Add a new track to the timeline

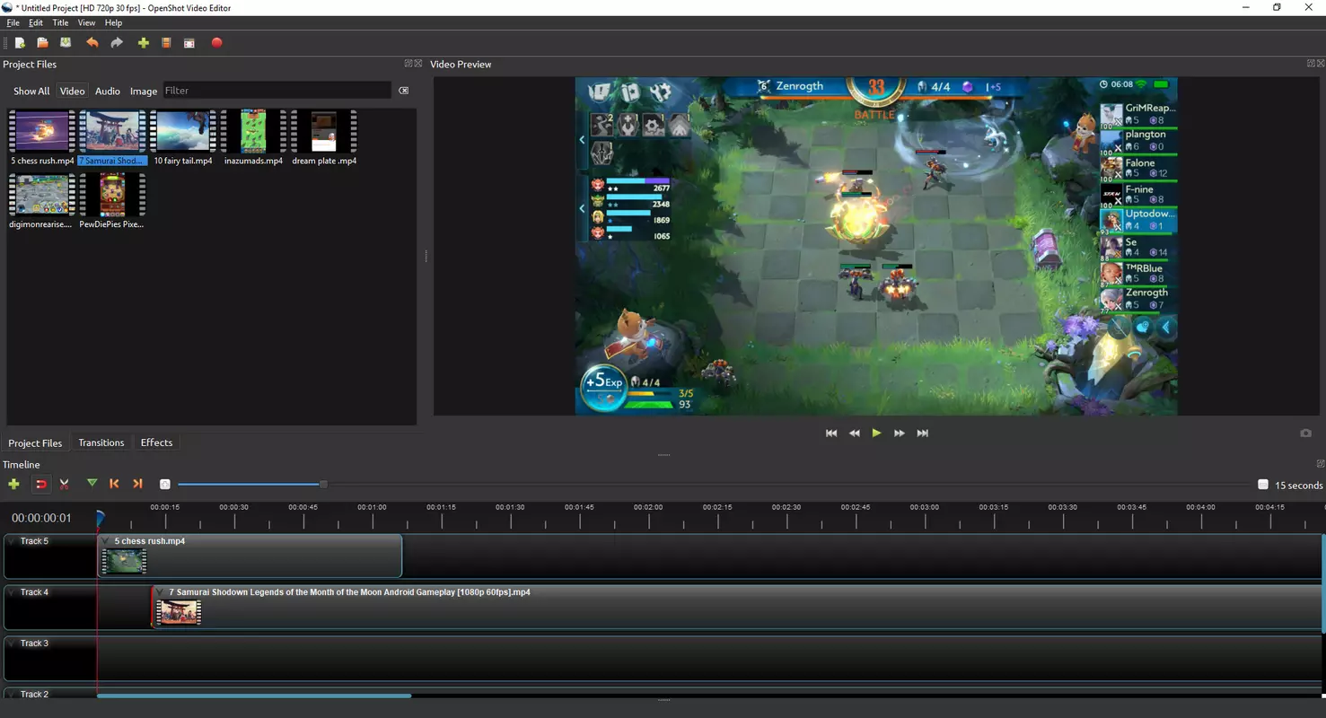pos(13,484)
